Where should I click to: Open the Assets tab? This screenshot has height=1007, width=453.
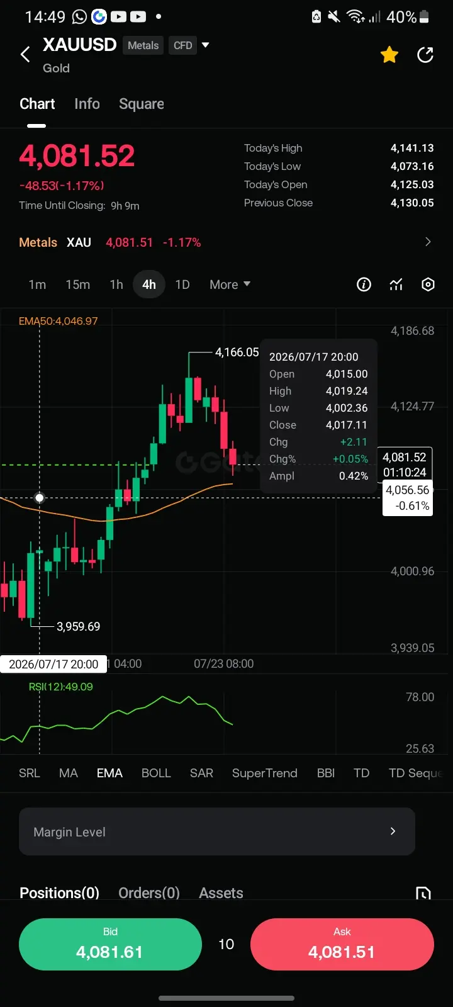(x=221, y=893)
